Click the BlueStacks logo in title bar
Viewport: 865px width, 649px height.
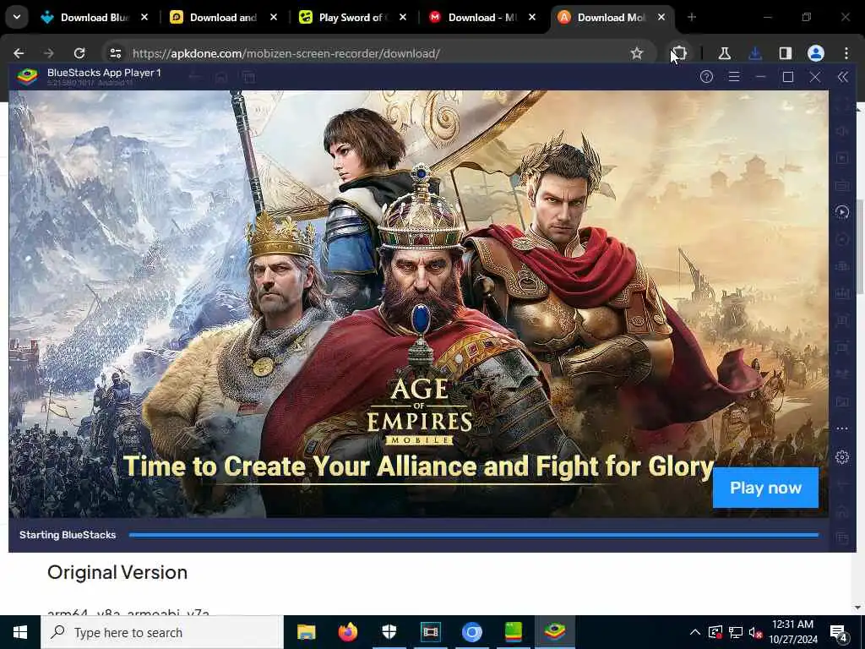coord(27,77)
